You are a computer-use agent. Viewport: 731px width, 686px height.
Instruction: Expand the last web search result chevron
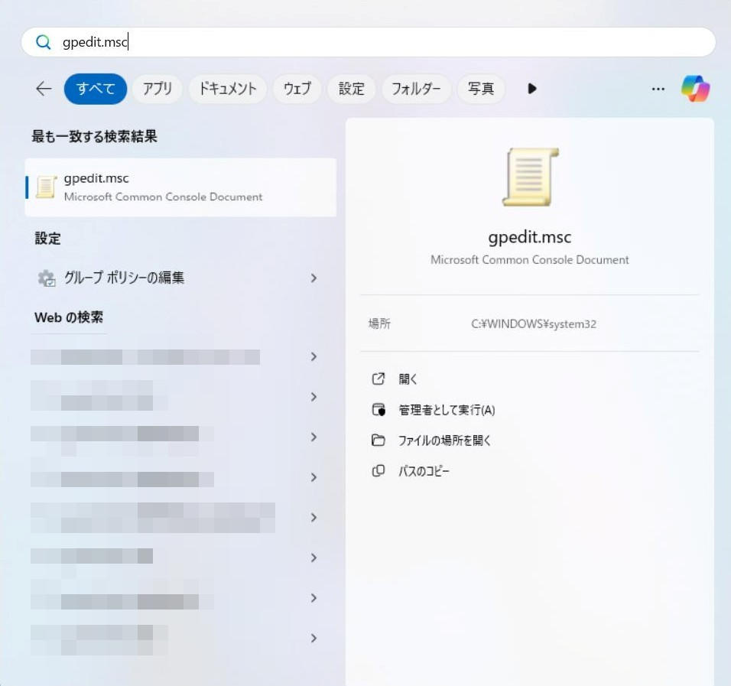click(x=314, y=639)
